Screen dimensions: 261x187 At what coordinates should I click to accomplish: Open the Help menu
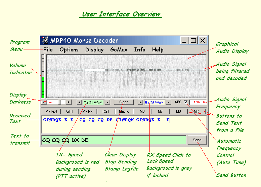click(x=158, y=50)
